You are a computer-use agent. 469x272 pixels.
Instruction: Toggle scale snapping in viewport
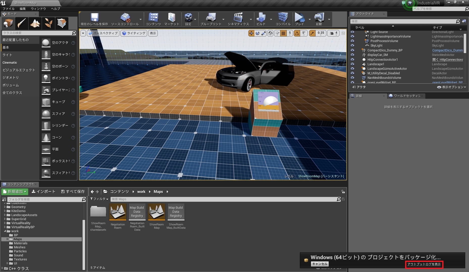[x=312, y=33]
